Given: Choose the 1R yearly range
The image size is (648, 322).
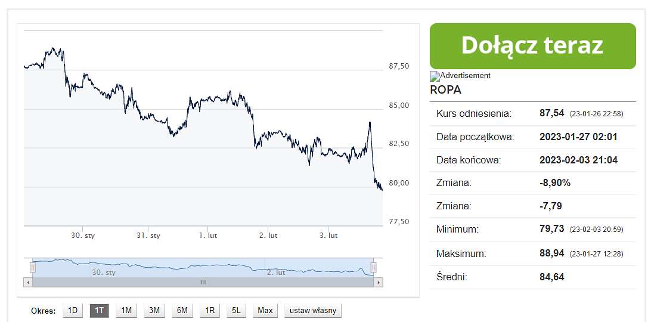Looking at the screenshot, I should [x=209, y=310].
